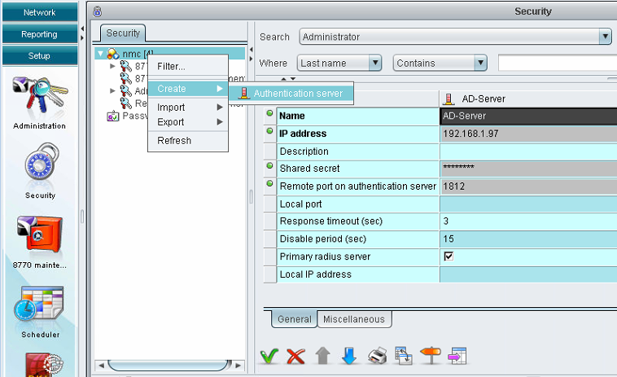Click the Reporting button
Image resolution: width=617 pixels, height=377 pixels.
[x=40, y=34]
